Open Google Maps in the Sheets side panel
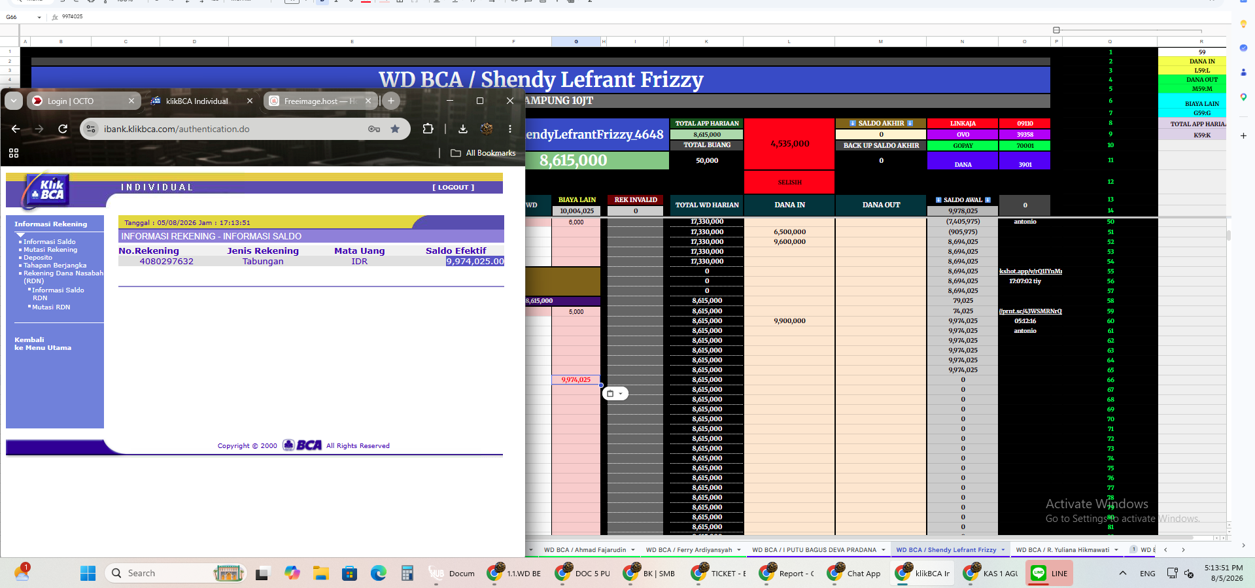This screenshot has height=588, width=1255. (1243, 97)
